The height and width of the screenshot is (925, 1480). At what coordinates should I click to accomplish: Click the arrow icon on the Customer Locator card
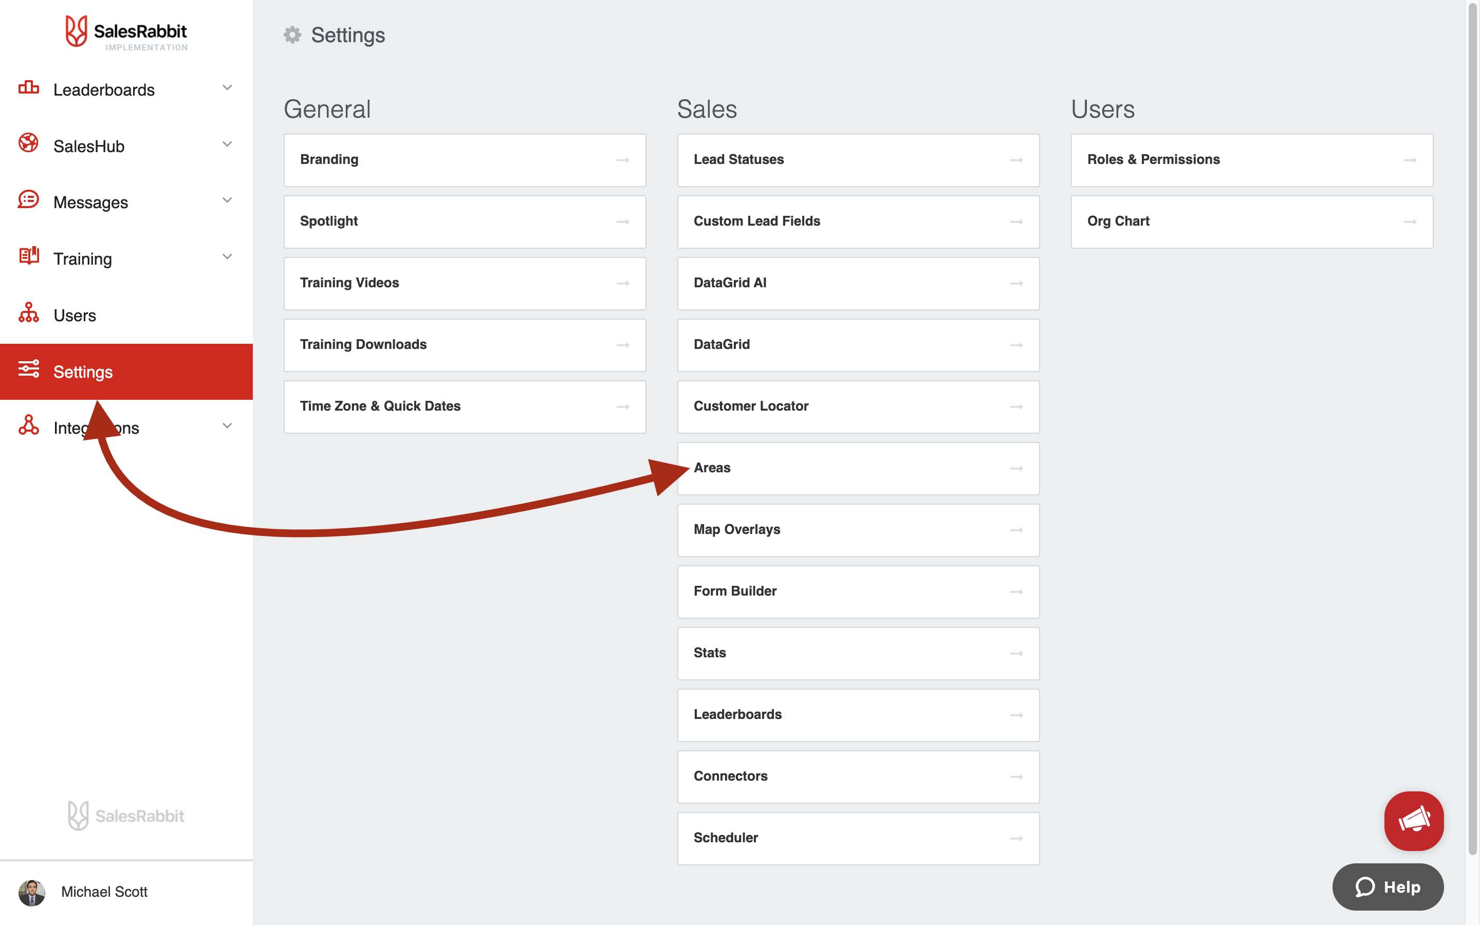point(1016,407)
